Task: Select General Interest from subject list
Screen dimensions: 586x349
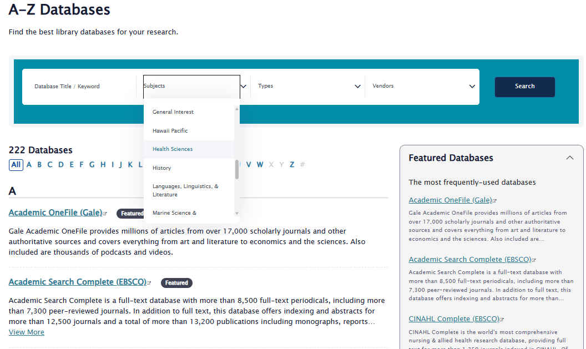Action: 189,112
